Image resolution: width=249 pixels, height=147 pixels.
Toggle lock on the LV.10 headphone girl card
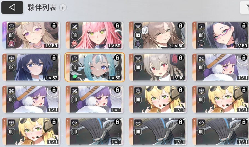(180, 57)
